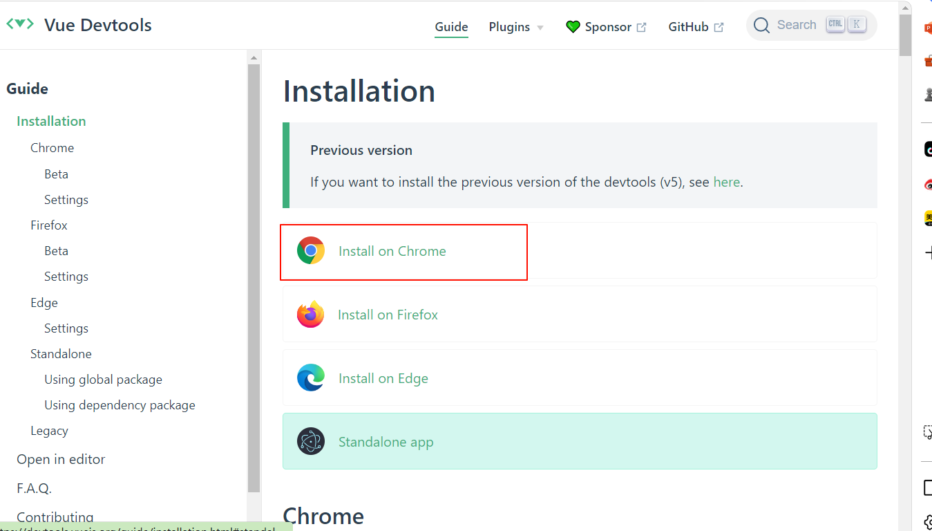Open the Guide nav item
The width and height of the screenshot is (932, 531).
(x=451, y=27)
